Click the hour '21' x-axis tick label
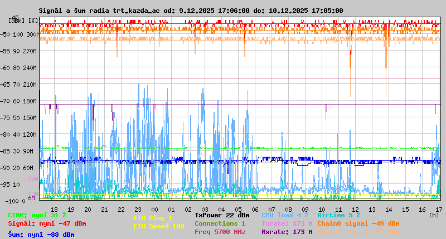This screenshot has height=239, width=446. [x=104, y=210]
